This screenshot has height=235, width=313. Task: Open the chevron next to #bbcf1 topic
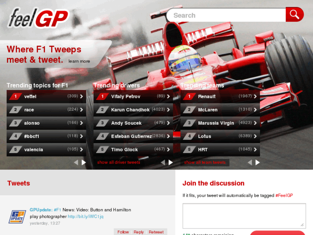(81, 136)
